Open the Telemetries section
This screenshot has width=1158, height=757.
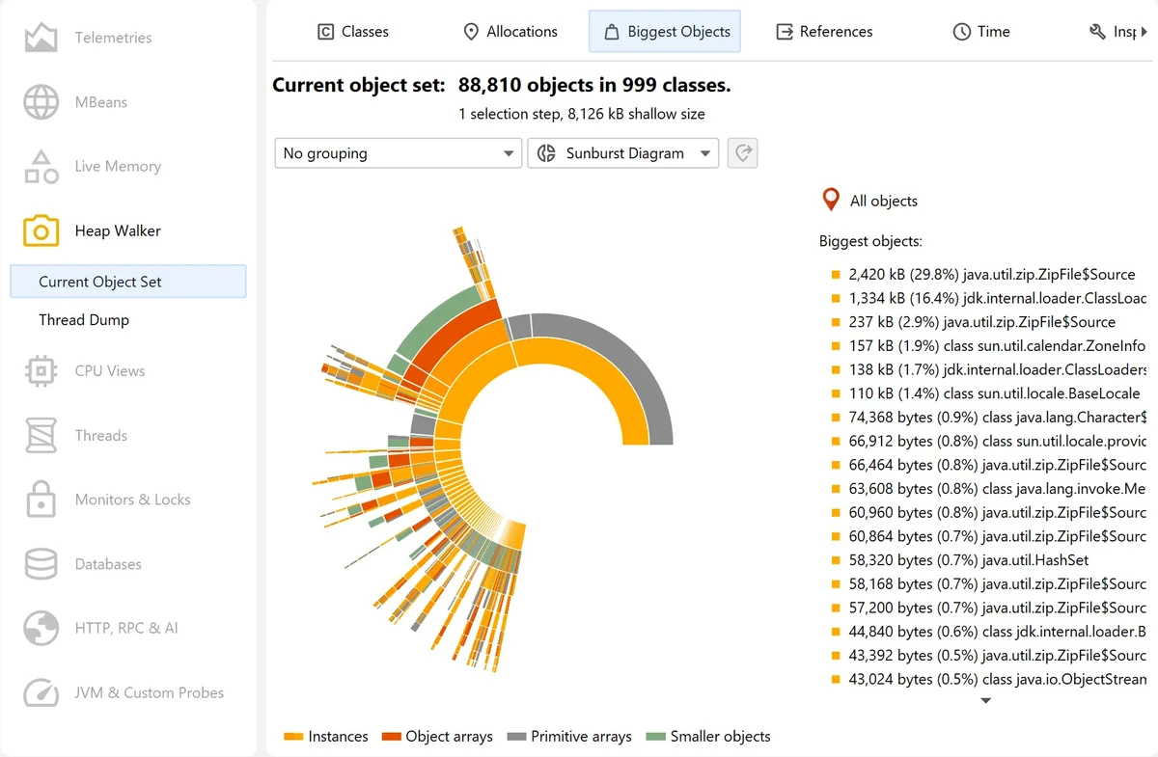128,38
